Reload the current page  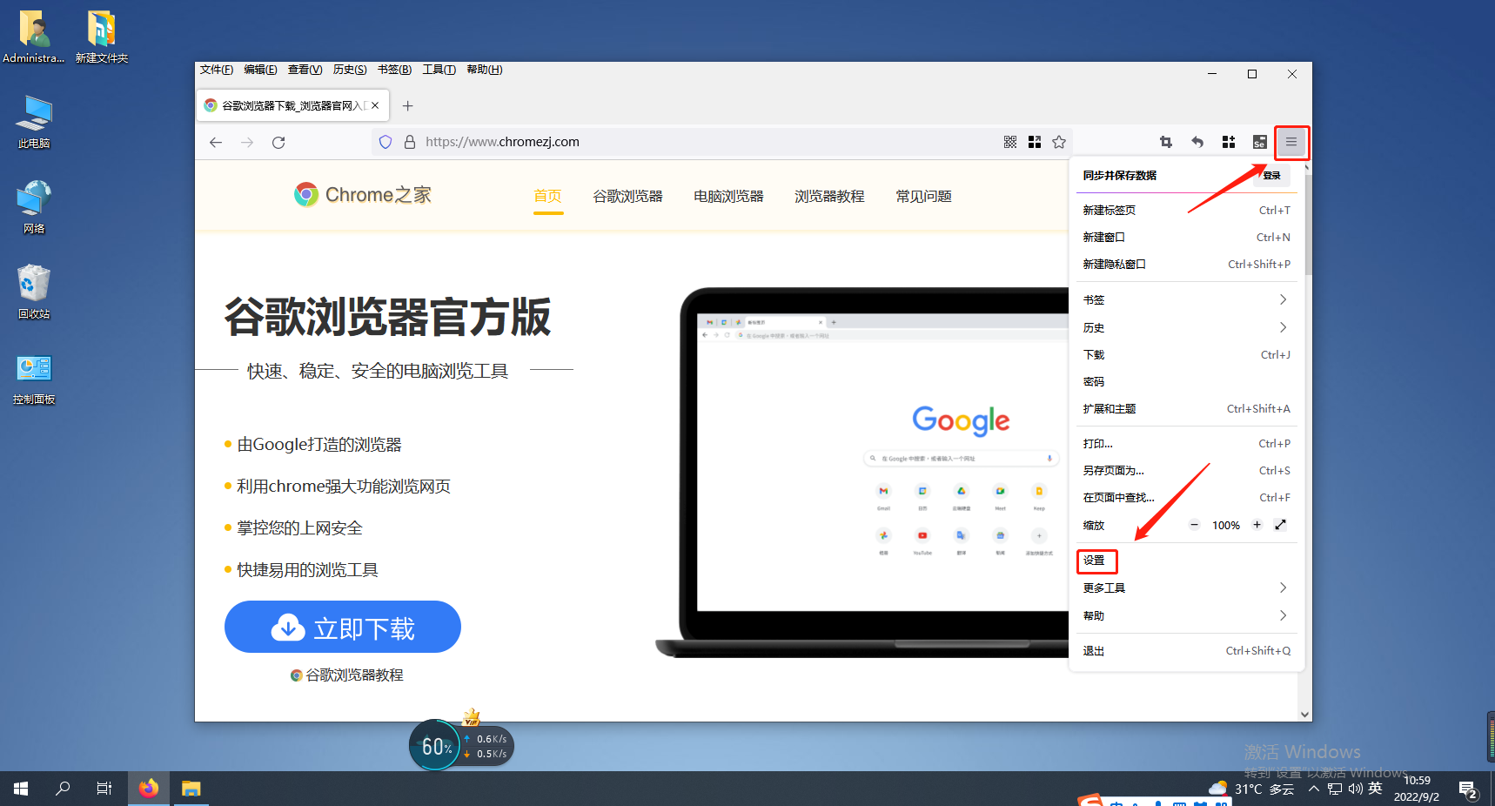278,142
